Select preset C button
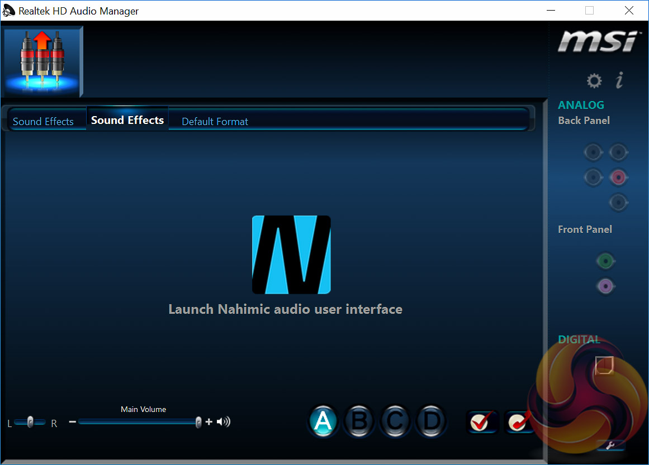This screenshot has height=465, width=649. [395, 421]
